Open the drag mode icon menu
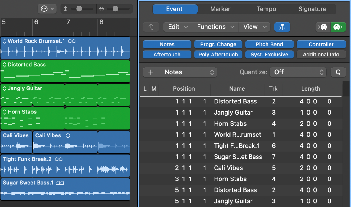 [x=47, y=9]
